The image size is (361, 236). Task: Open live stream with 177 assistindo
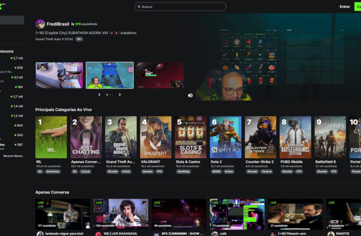coord(63,214)
